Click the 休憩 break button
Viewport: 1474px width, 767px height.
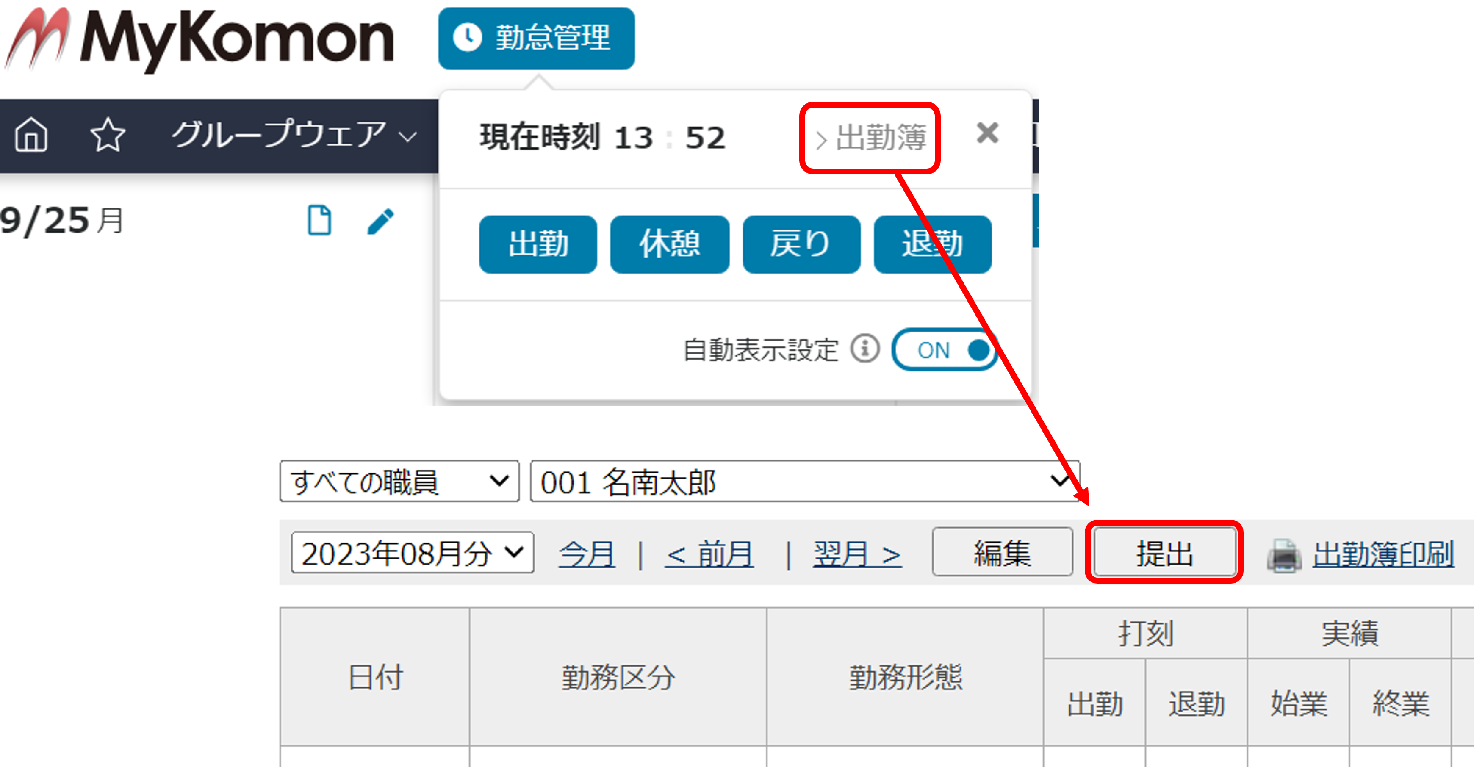pos(670,244)
